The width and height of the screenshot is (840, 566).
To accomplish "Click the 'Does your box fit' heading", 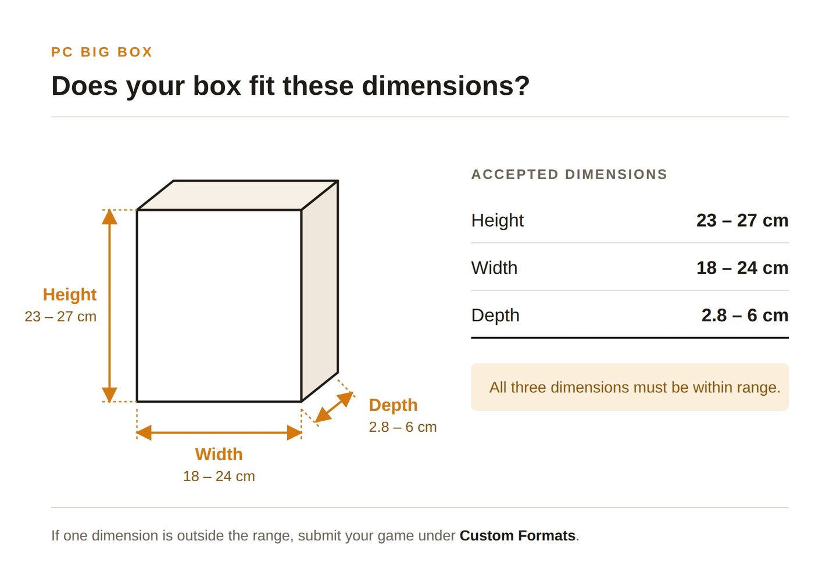I will coord(291,86).
